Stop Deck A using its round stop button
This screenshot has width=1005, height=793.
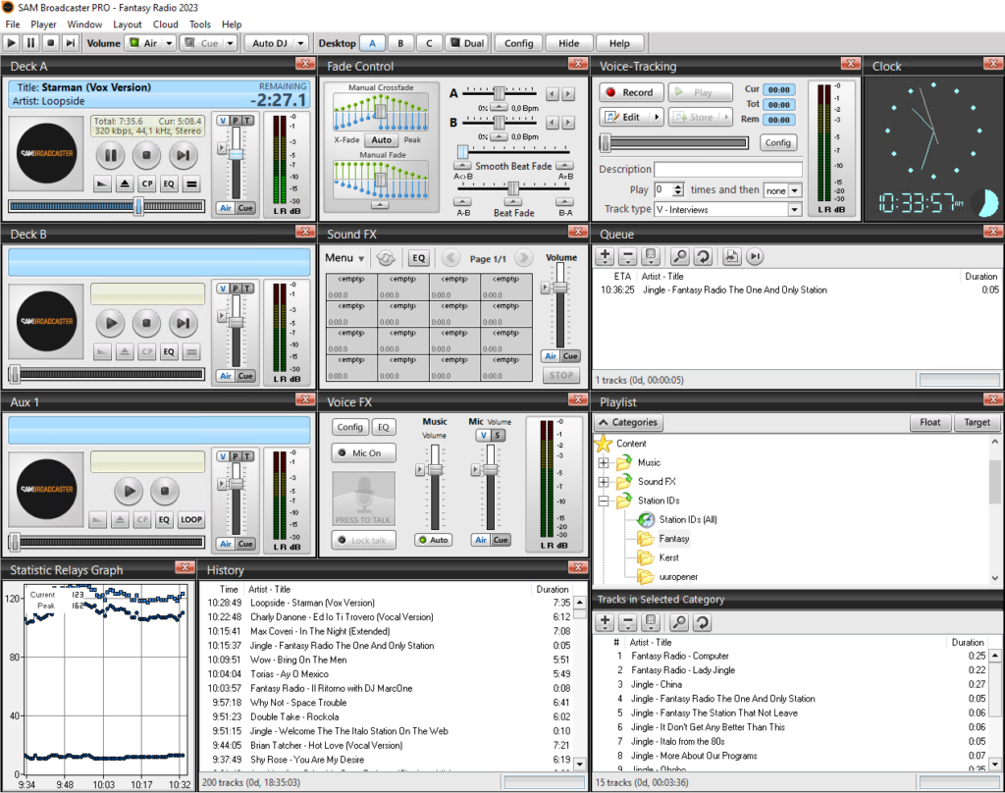click(146, 155)
